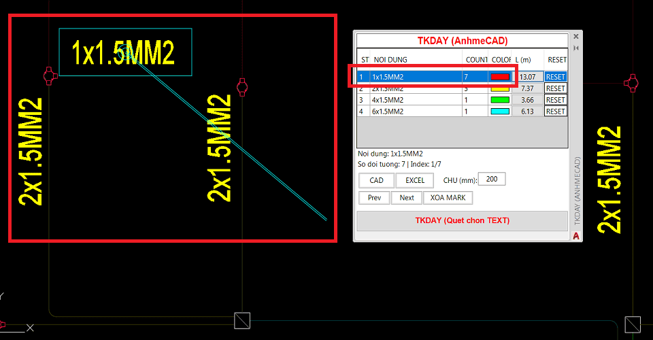Select the red socket symbol beside 1x1.5MM2 text
The image size is (653, 340).
click(x=50, y=76)
